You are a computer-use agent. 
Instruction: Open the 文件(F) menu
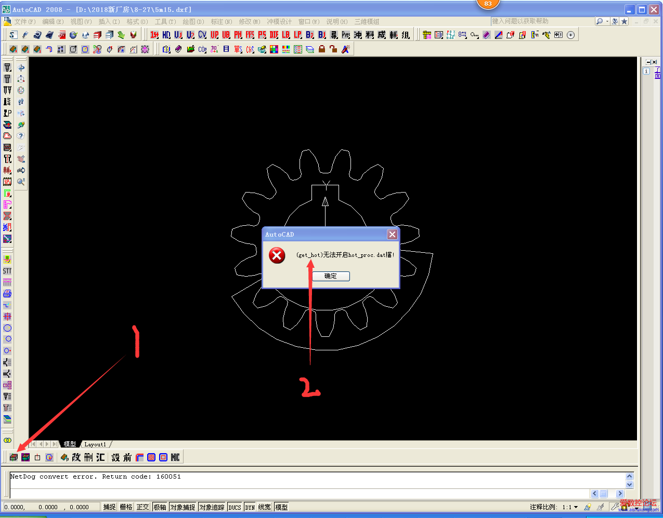click(25, 22)
